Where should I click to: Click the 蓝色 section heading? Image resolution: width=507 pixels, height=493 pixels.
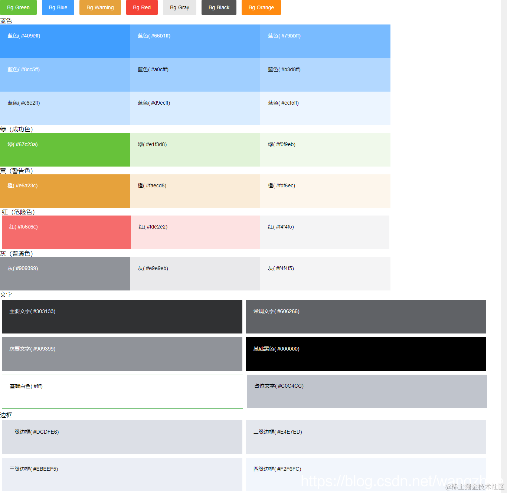tap(6, 21)
